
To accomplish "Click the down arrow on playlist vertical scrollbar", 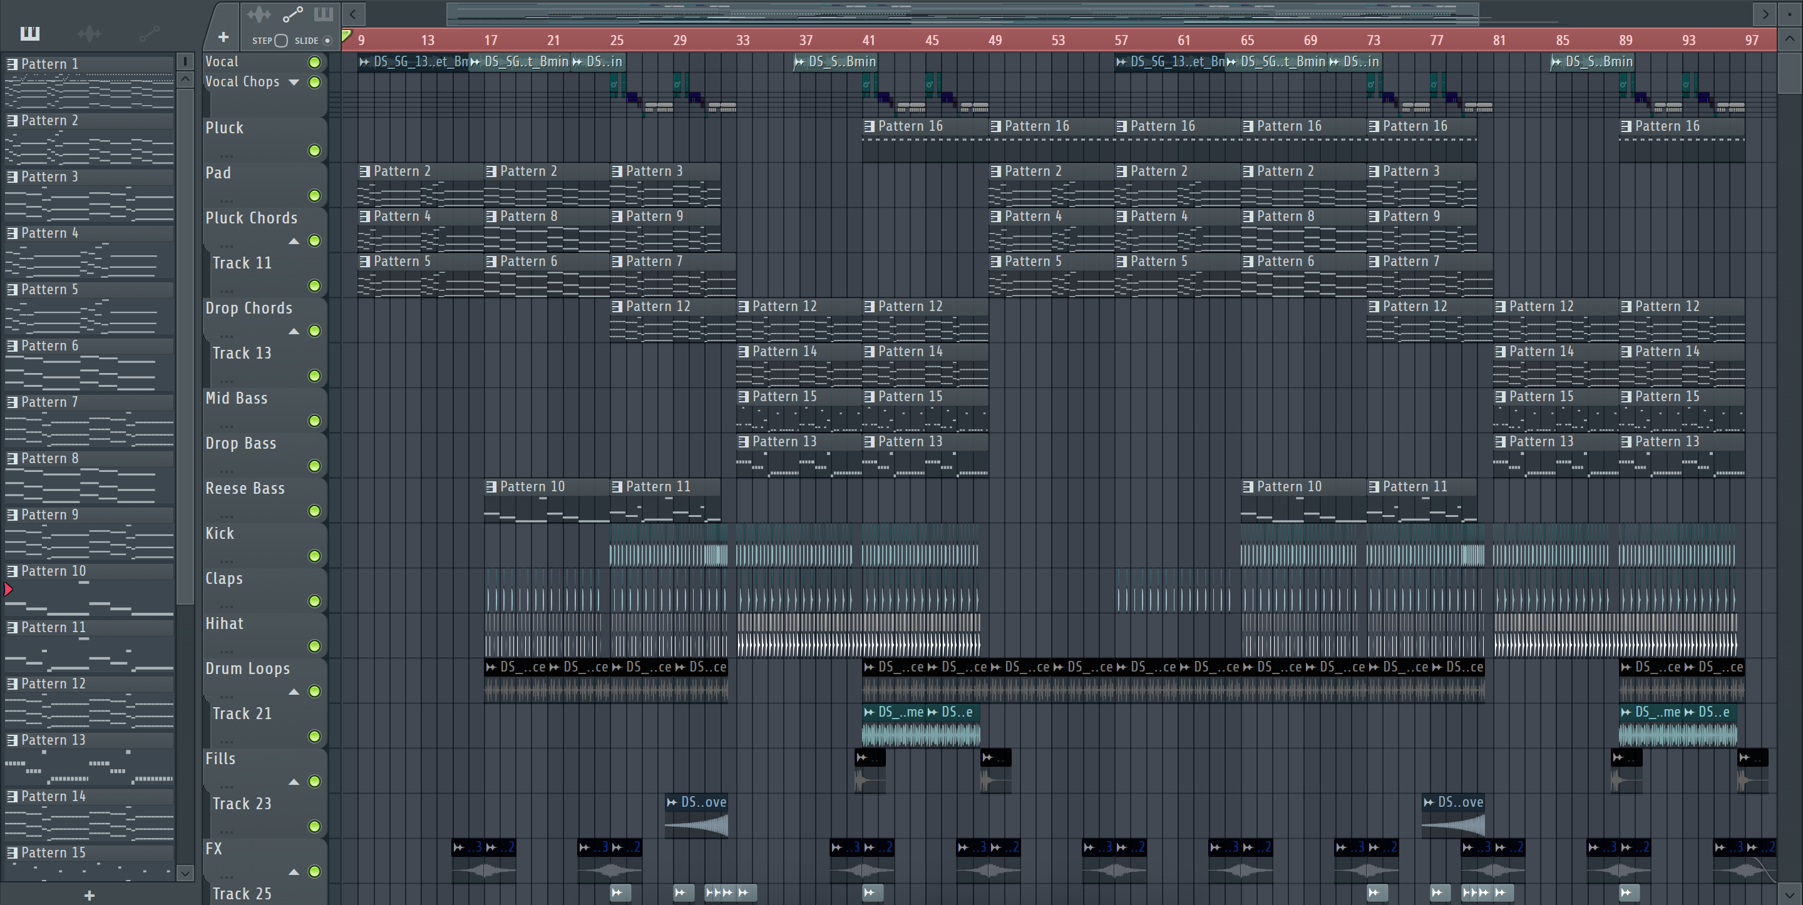I will click(x=1790, y=894).
